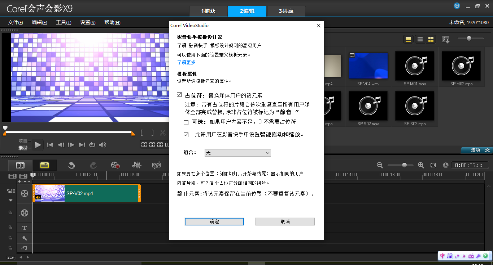Close the Corel VideoStudio dialog
Viewport: 493px width, 265px height.
click(x=318, y=26)
